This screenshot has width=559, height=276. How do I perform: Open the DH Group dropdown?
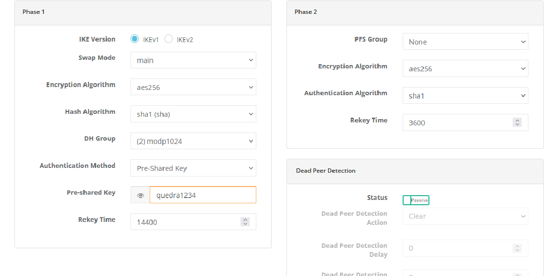[x=193, y=141]
